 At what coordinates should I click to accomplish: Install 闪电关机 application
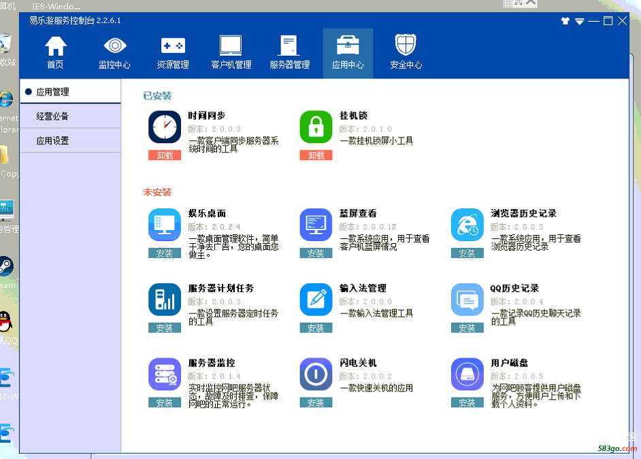[316, 403]
